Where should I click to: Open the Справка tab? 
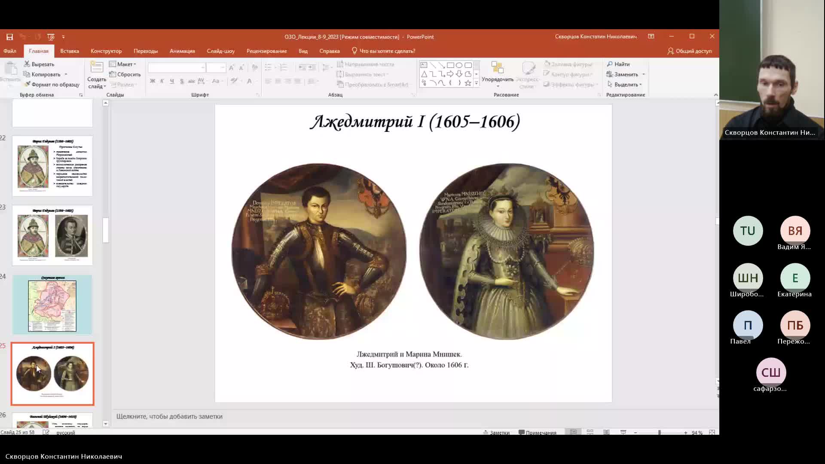coord(330,51)
